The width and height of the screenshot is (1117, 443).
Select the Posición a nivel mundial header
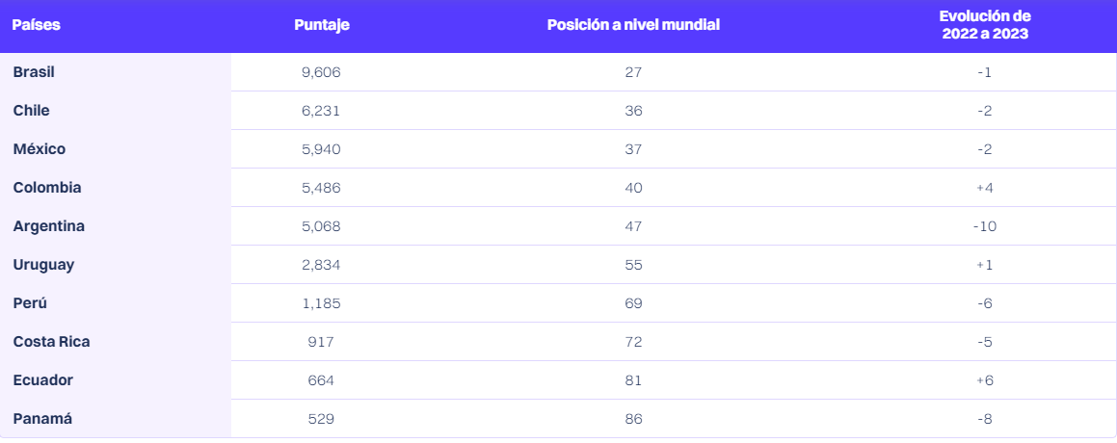click(x=633, y=25)
